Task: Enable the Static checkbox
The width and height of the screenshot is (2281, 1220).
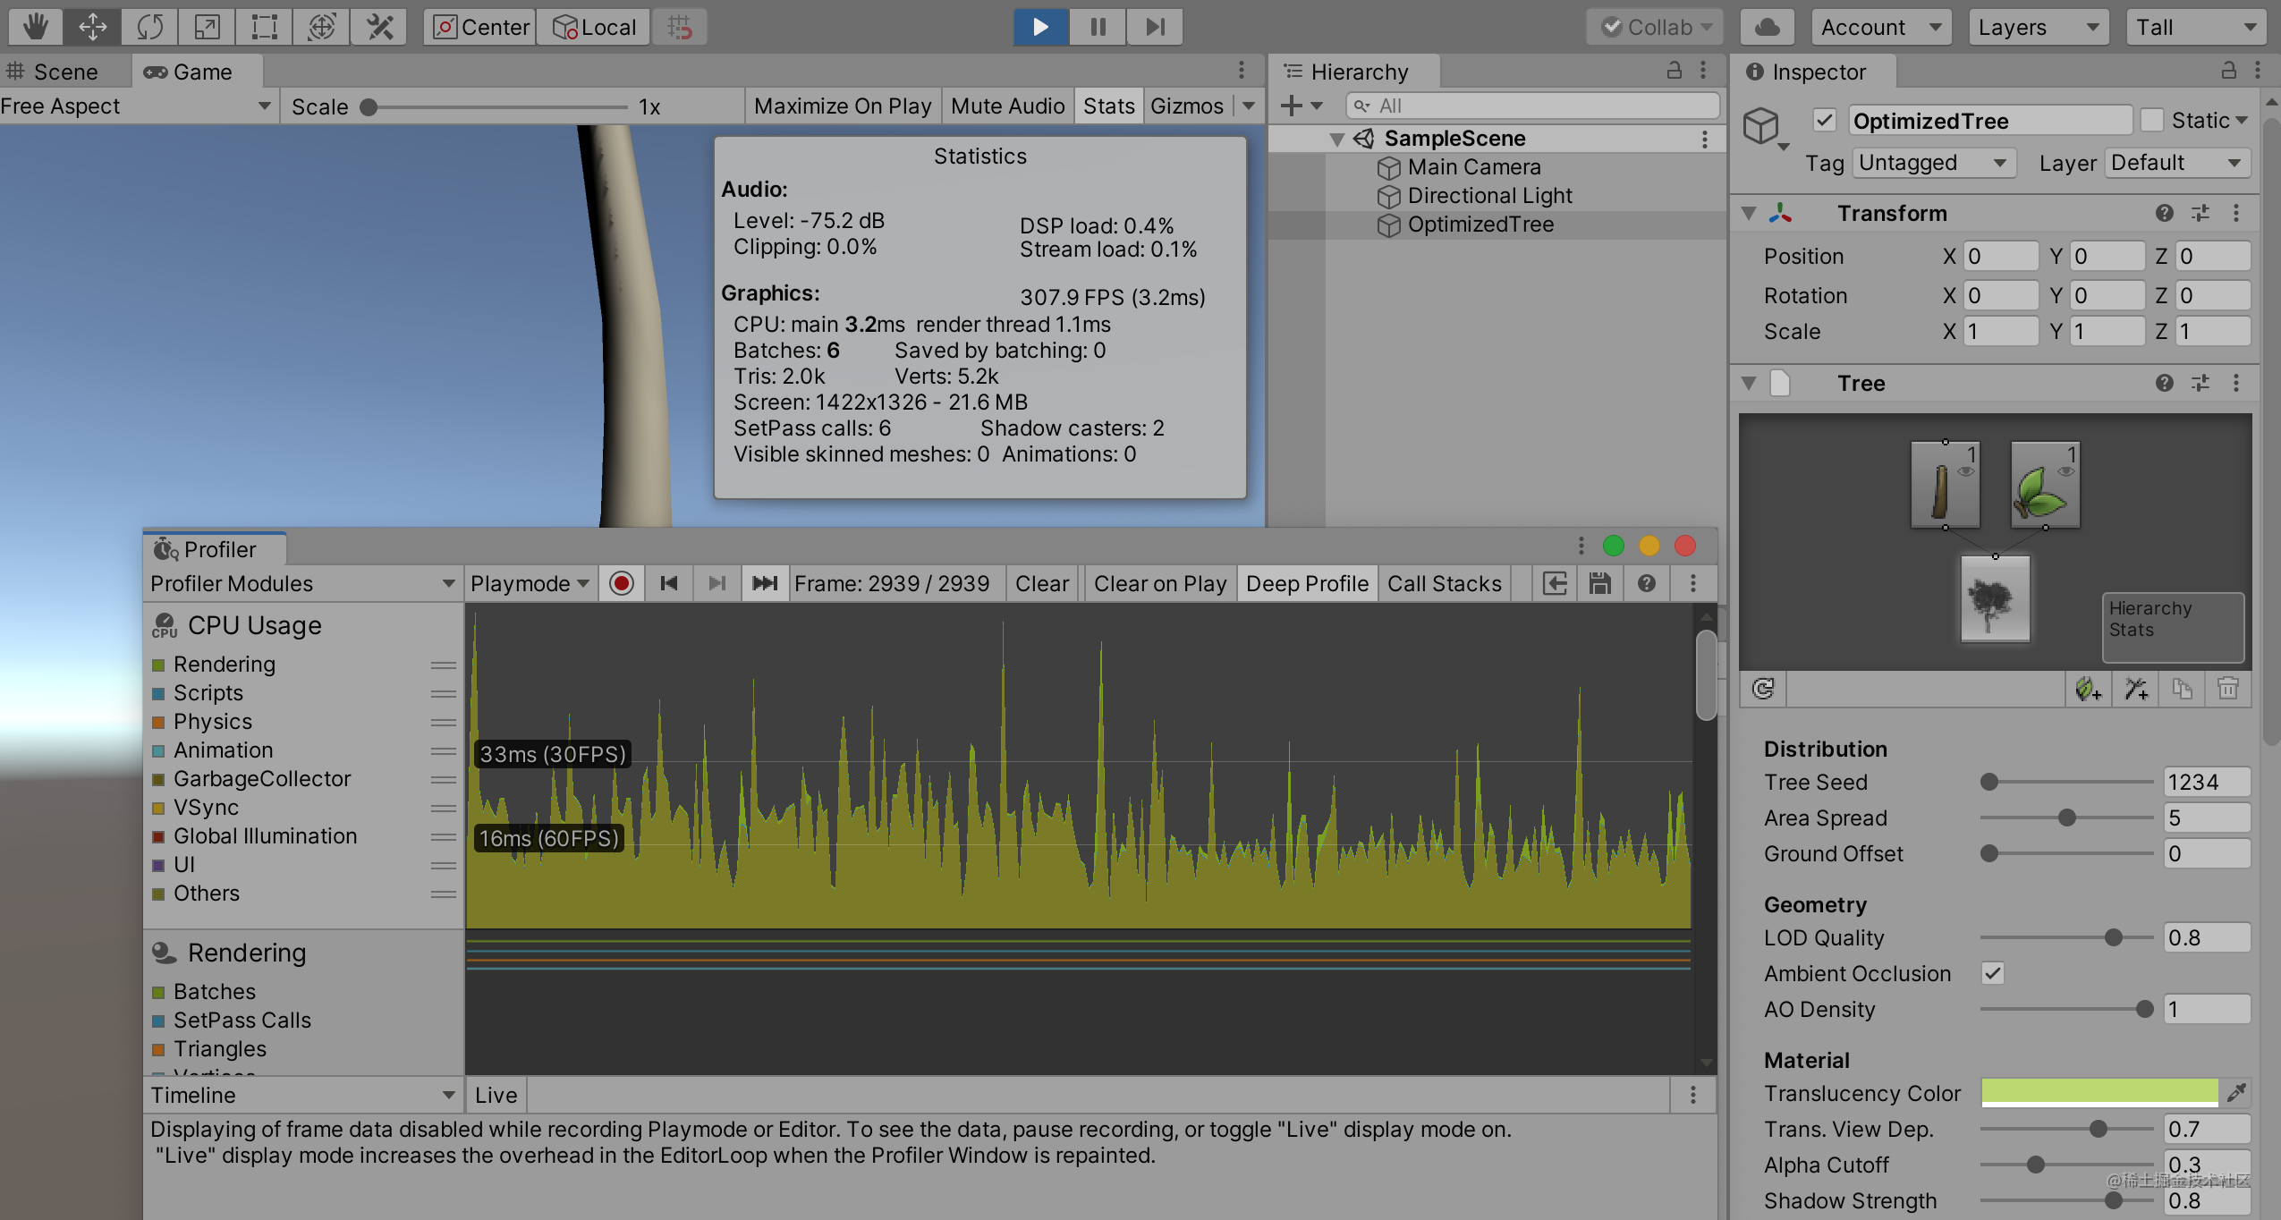Action: [x=2152, y=120]
